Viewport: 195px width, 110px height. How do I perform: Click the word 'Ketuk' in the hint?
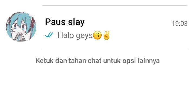[44, 61]
